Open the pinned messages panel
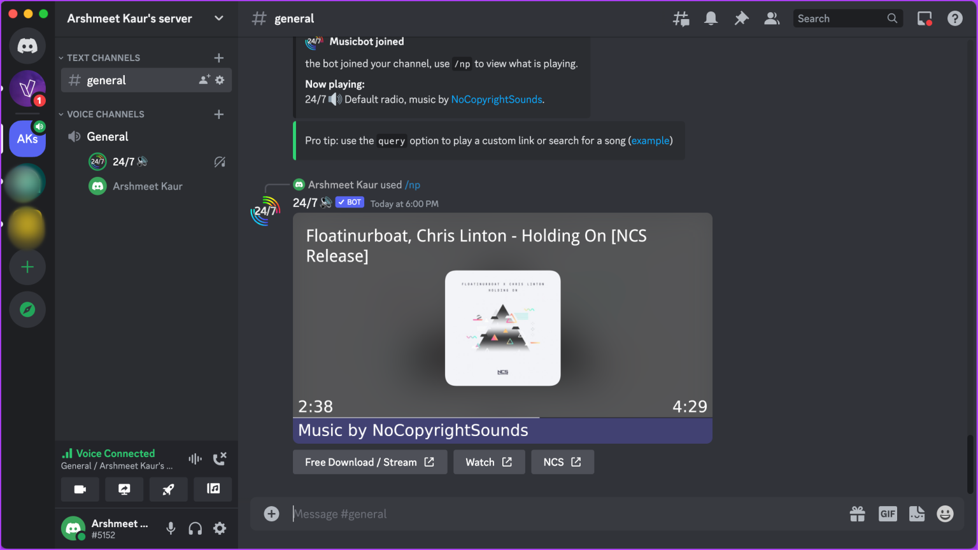Image resolution: width=978 pixels, height=550 pixels. point(741,18)
